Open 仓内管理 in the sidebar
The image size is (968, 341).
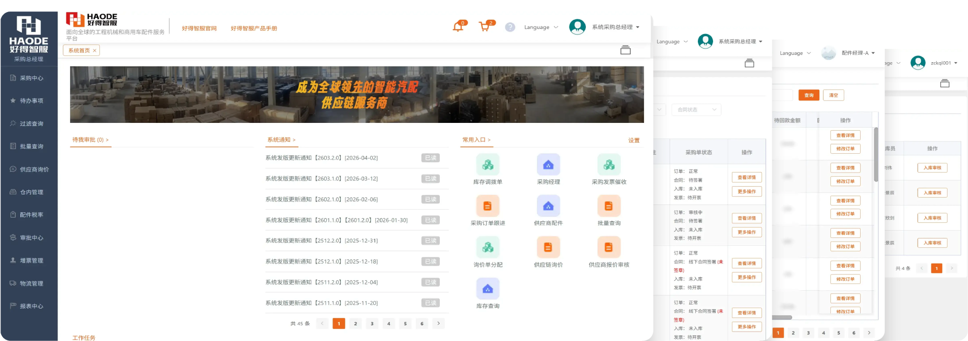pos(29,192)
